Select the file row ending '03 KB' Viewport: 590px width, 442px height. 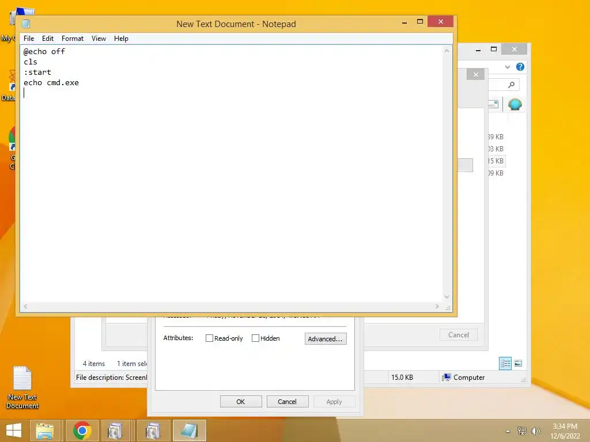point(496,149)
